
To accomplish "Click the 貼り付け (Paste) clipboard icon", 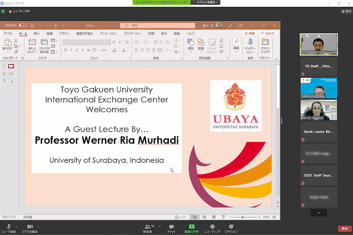I will click(7, 43).
